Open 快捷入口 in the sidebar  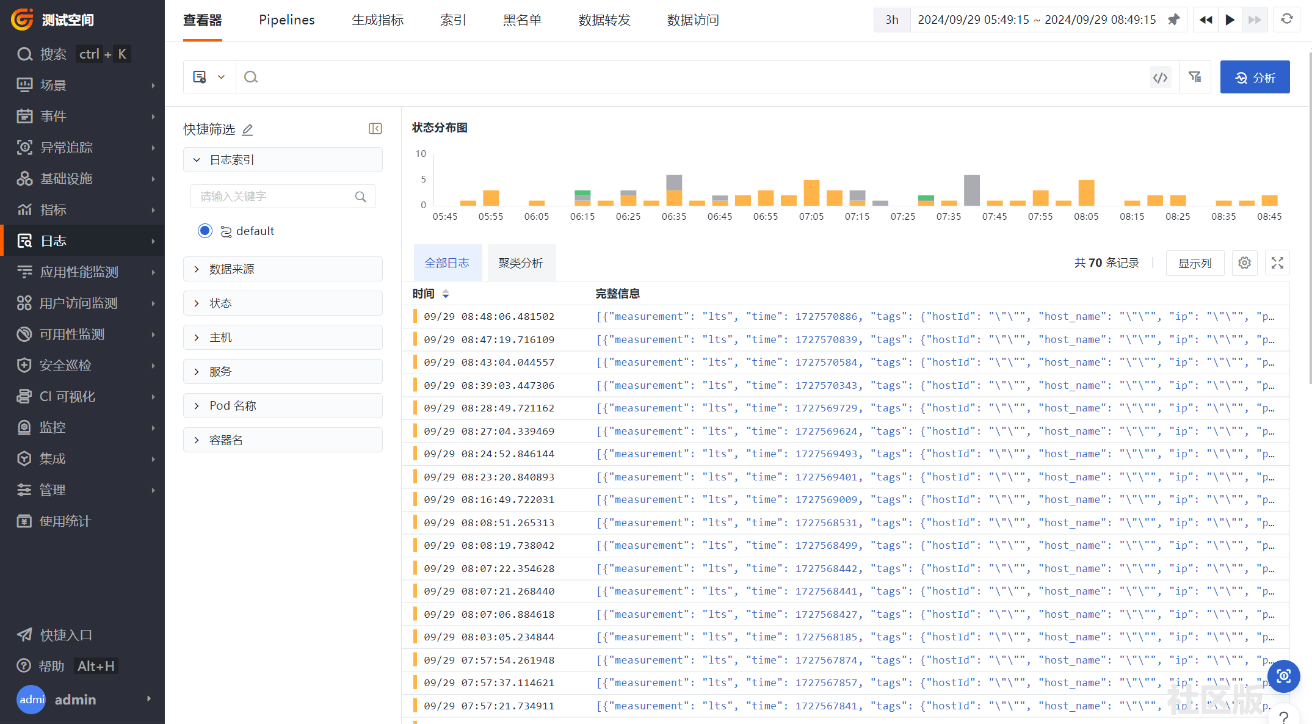coord(82,635)
